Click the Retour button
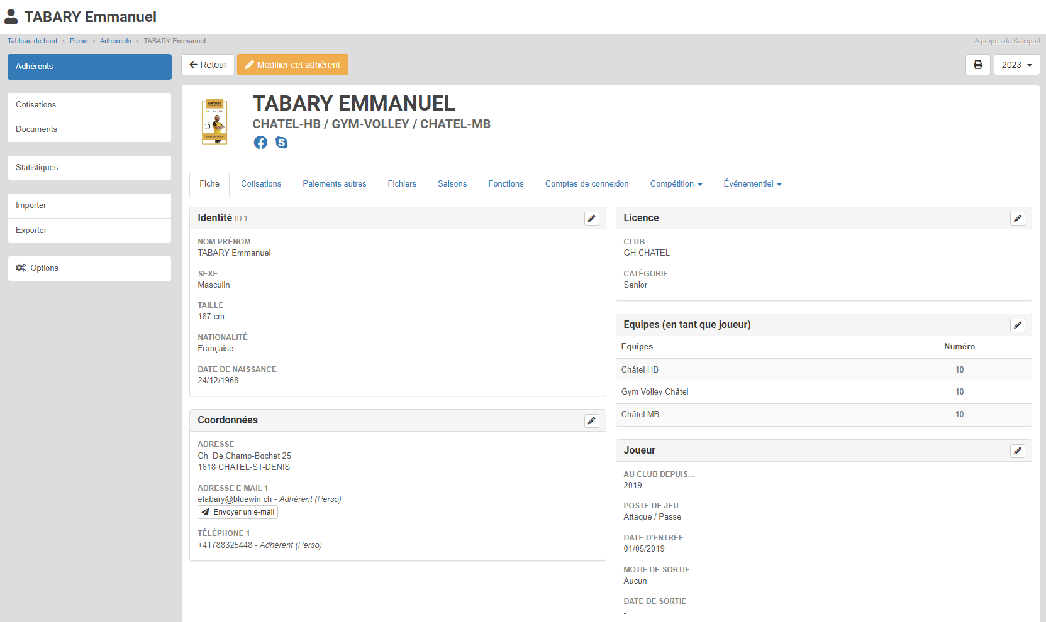The image size is (1046, 622). point(208,65)
